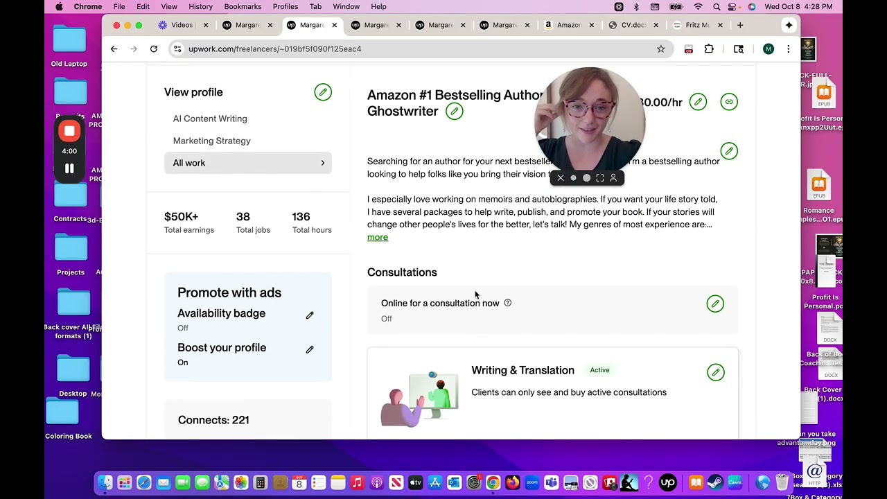
Task: Edit the Availability badge setting
Action: (x=310, y=315)
